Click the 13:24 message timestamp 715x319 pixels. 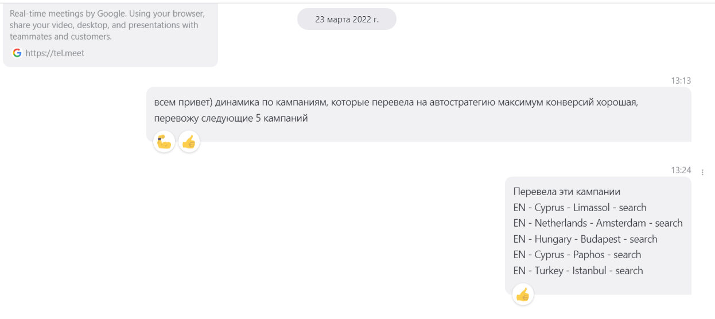point(681,170)
